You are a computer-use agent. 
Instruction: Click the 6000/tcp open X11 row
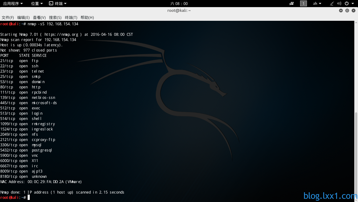pos(19,161)
